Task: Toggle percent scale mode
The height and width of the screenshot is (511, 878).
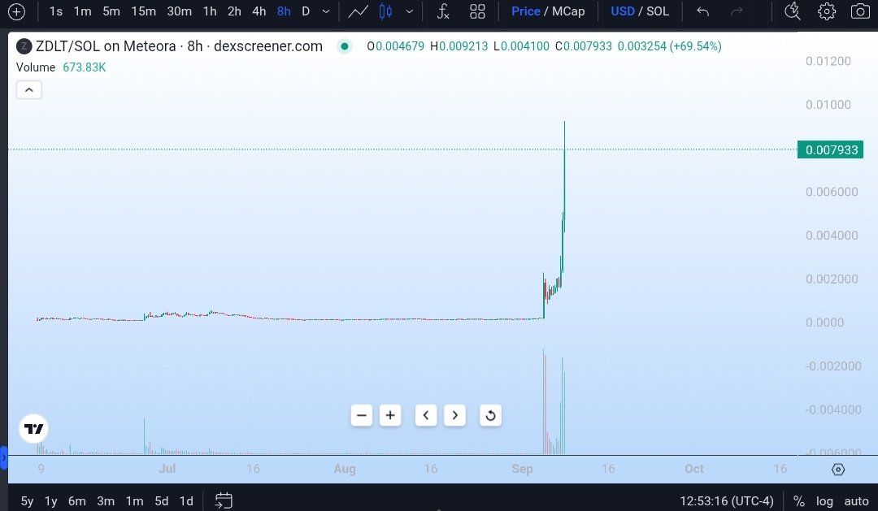Action: [x=799, y=501]
